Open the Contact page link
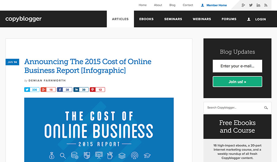The height and width of the screenshot is (162, 277). (x=188, y=5)
